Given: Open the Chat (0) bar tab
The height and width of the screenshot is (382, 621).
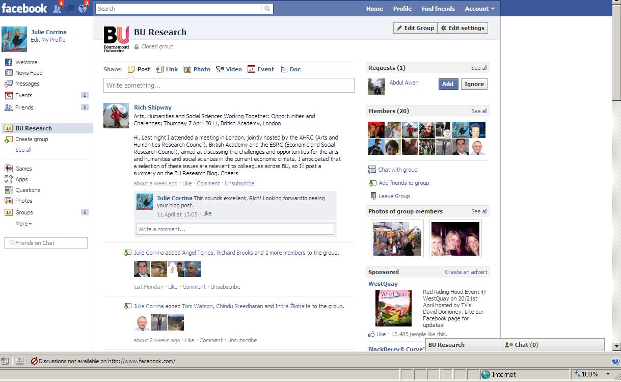Looking at the screenshot, I should [x=553, y=345].
